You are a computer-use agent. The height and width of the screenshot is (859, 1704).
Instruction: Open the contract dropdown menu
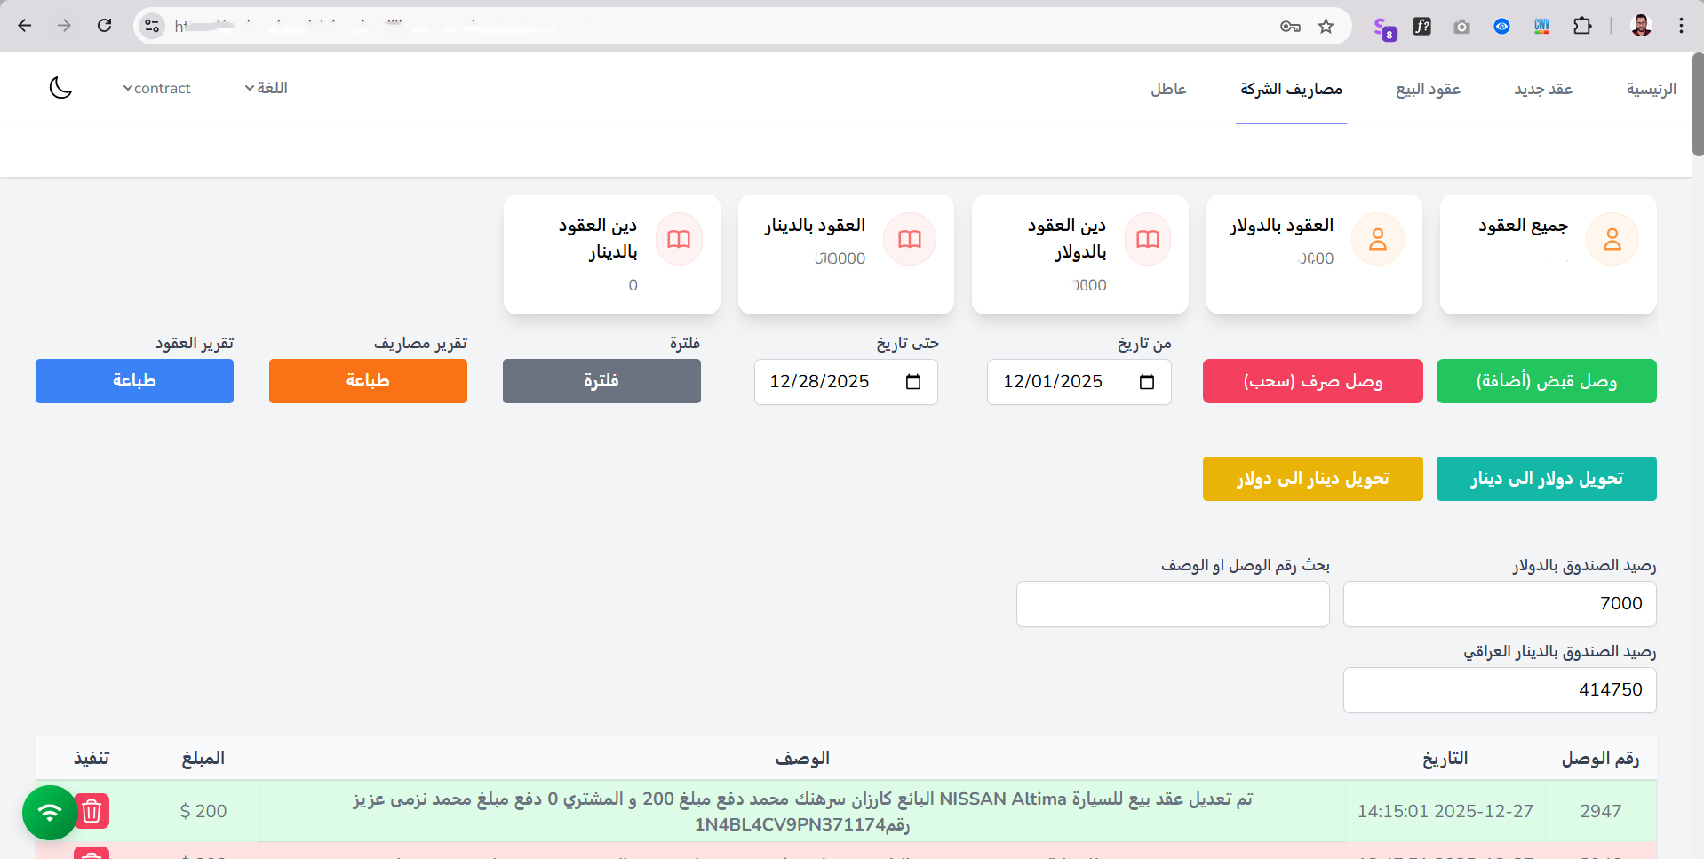tap(156, 87)
